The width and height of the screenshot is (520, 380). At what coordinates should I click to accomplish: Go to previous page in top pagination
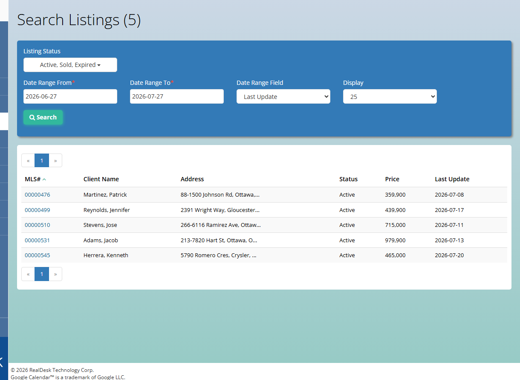(x=28, y=161)
